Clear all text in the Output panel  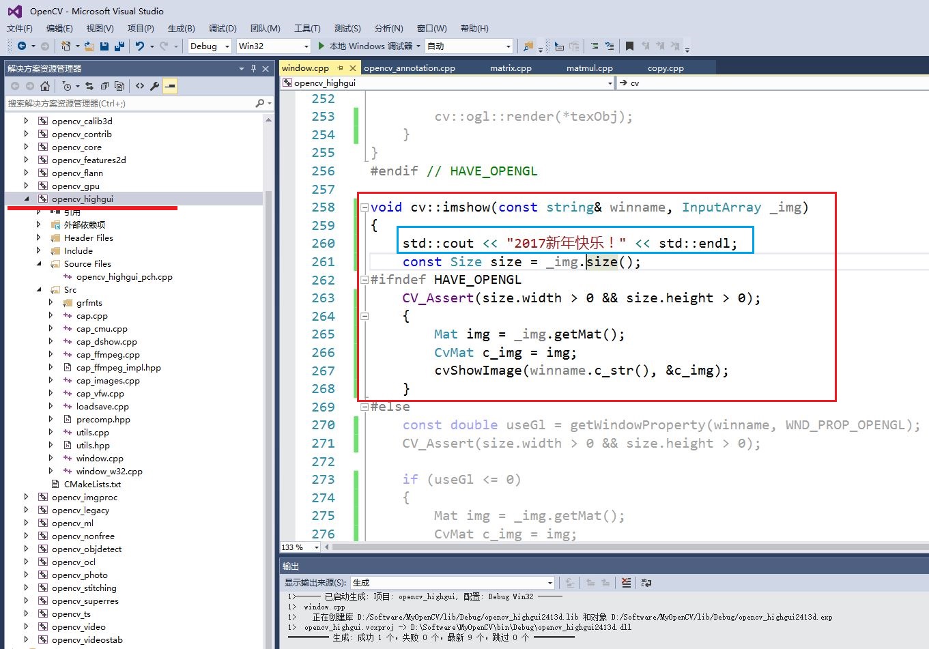pyautogui.click(x=626, y=583)
